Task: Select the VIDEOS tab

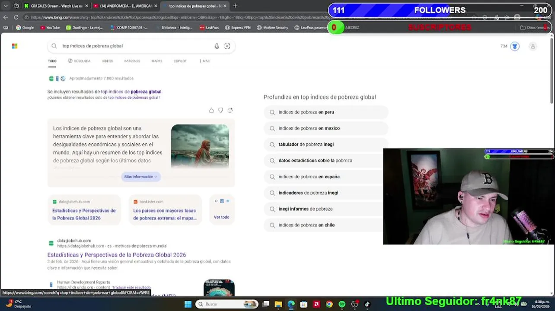Action: pos(107,61)
